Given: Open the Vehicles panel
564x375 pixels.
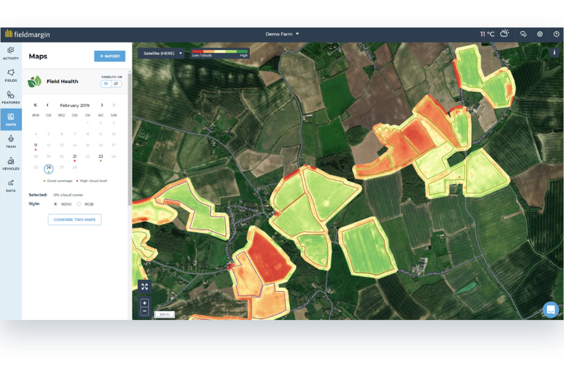Looking at the screenshot, I should (11, 163).
